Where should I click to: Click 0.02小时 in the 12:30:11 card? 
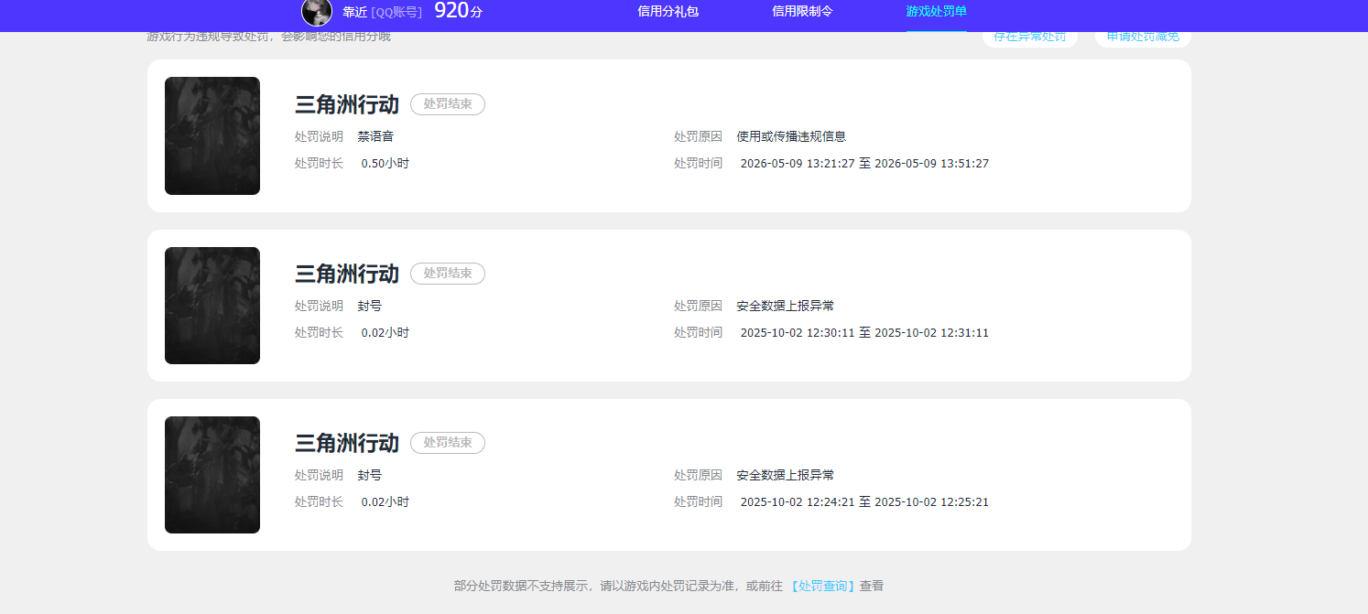click(x=385, y=333)
